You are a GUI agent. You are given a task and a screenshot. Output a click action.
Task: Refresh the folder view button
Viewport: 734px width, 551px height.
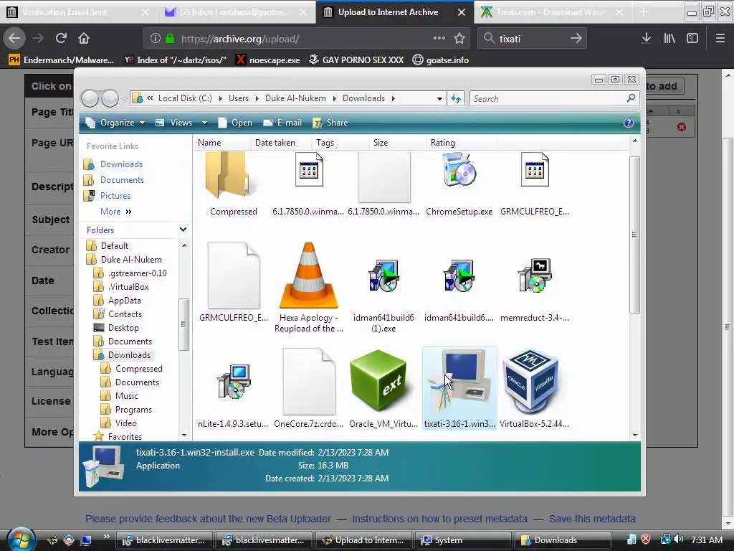[455, 98]
